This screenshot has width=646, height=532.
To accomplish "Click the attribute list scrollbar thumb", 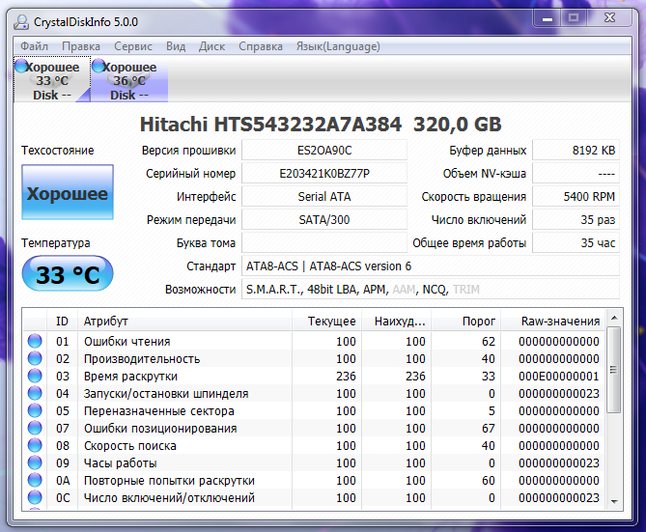I will click(614, 370).
